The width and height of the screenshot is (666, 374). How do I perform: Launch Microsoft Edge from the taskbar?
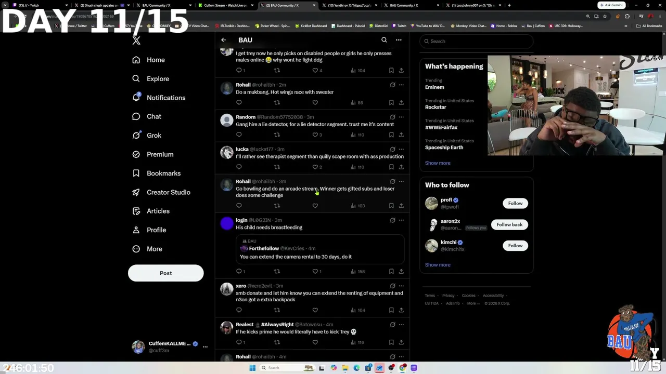[356, 368]
